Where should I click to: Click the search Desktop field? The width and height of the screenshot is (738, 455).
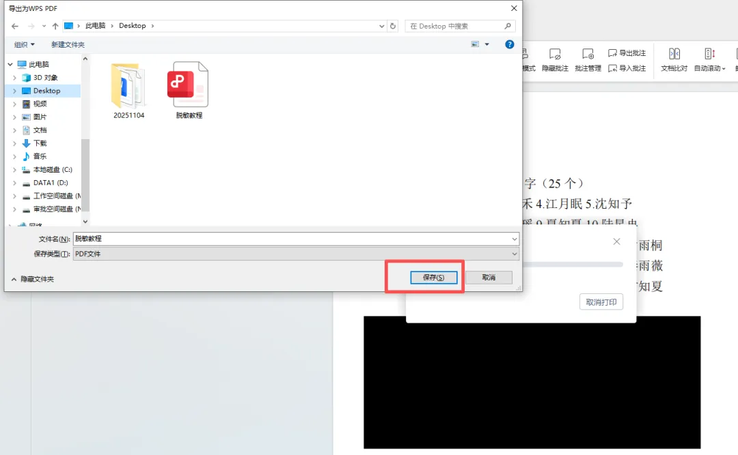point(460,27)
